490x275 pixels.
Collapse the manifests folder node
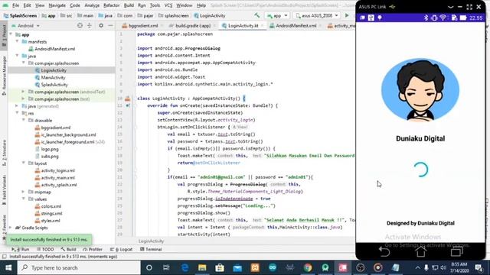tap(17, 41)
